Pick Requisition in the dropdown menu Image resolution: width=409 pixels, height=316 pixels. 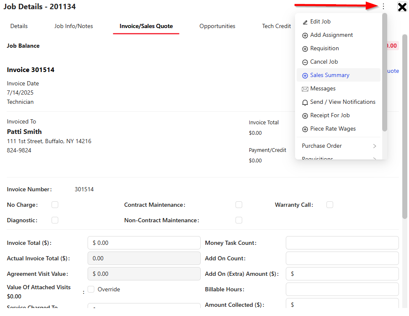(x=339, y=49)
